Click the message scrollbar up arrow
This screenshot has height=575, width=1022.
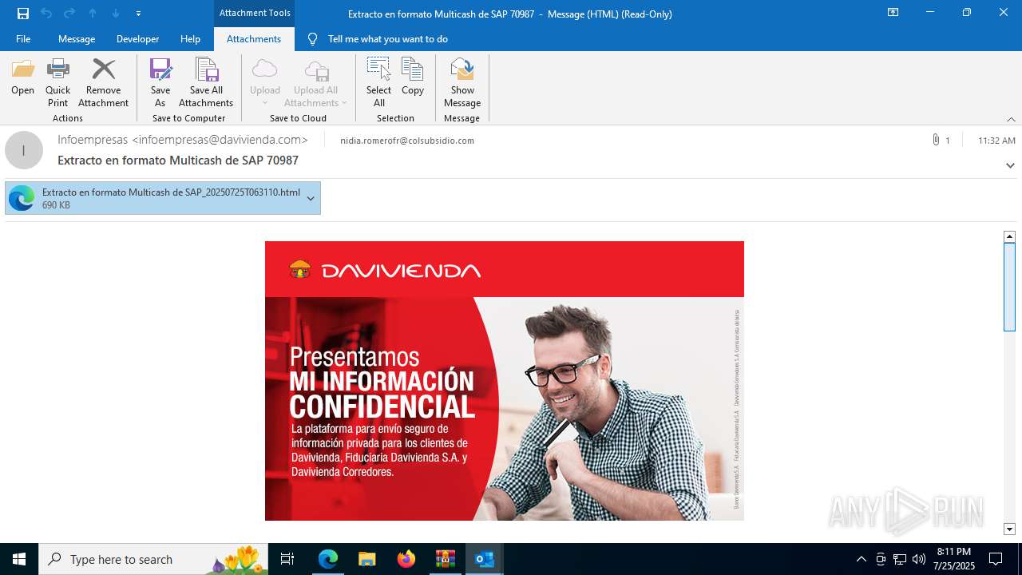[1009, 236]
